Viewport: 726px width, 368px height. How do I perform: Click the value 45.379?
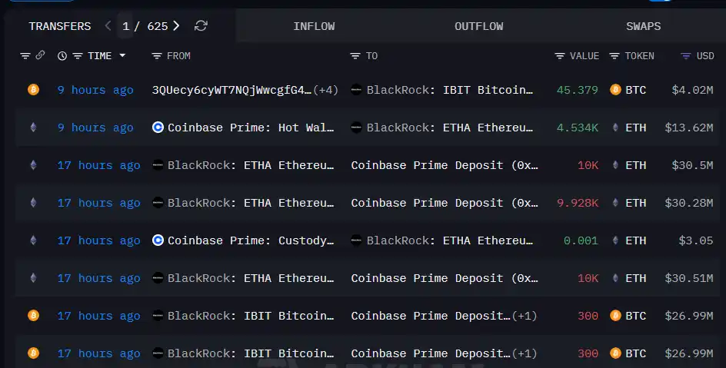[578, 90]
